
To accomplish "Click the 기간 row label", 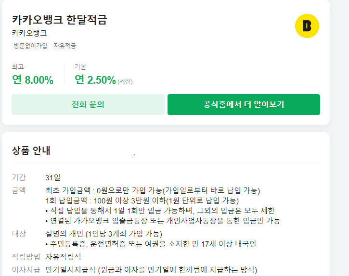I will 19,177.
